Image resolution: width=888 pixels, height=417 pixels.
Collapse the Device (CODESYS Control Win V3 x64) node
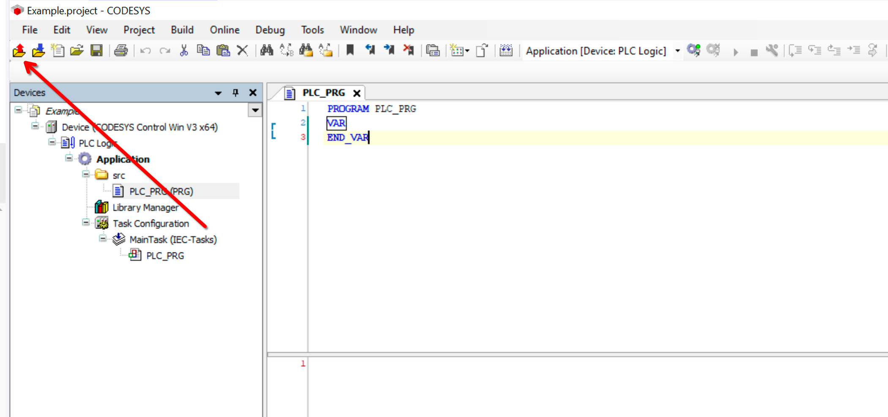(35, 126)
